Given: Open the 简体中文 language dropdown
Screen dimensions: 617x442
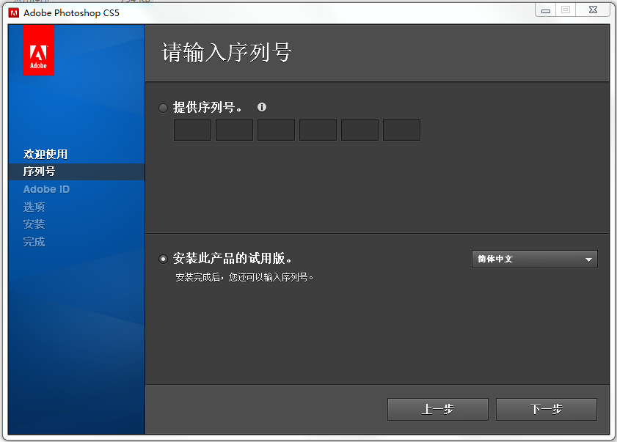Looking at the screenshot, I should (534, 259).
